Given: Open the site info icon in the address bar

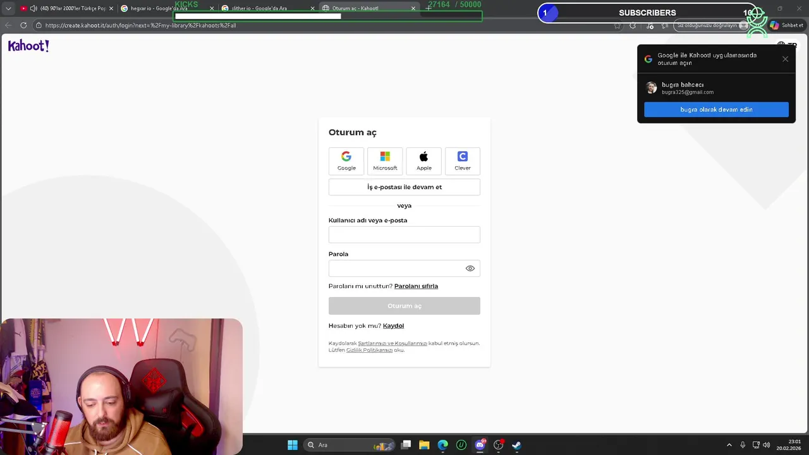Looking at the screenshot, I should click(x=39, y=25).
